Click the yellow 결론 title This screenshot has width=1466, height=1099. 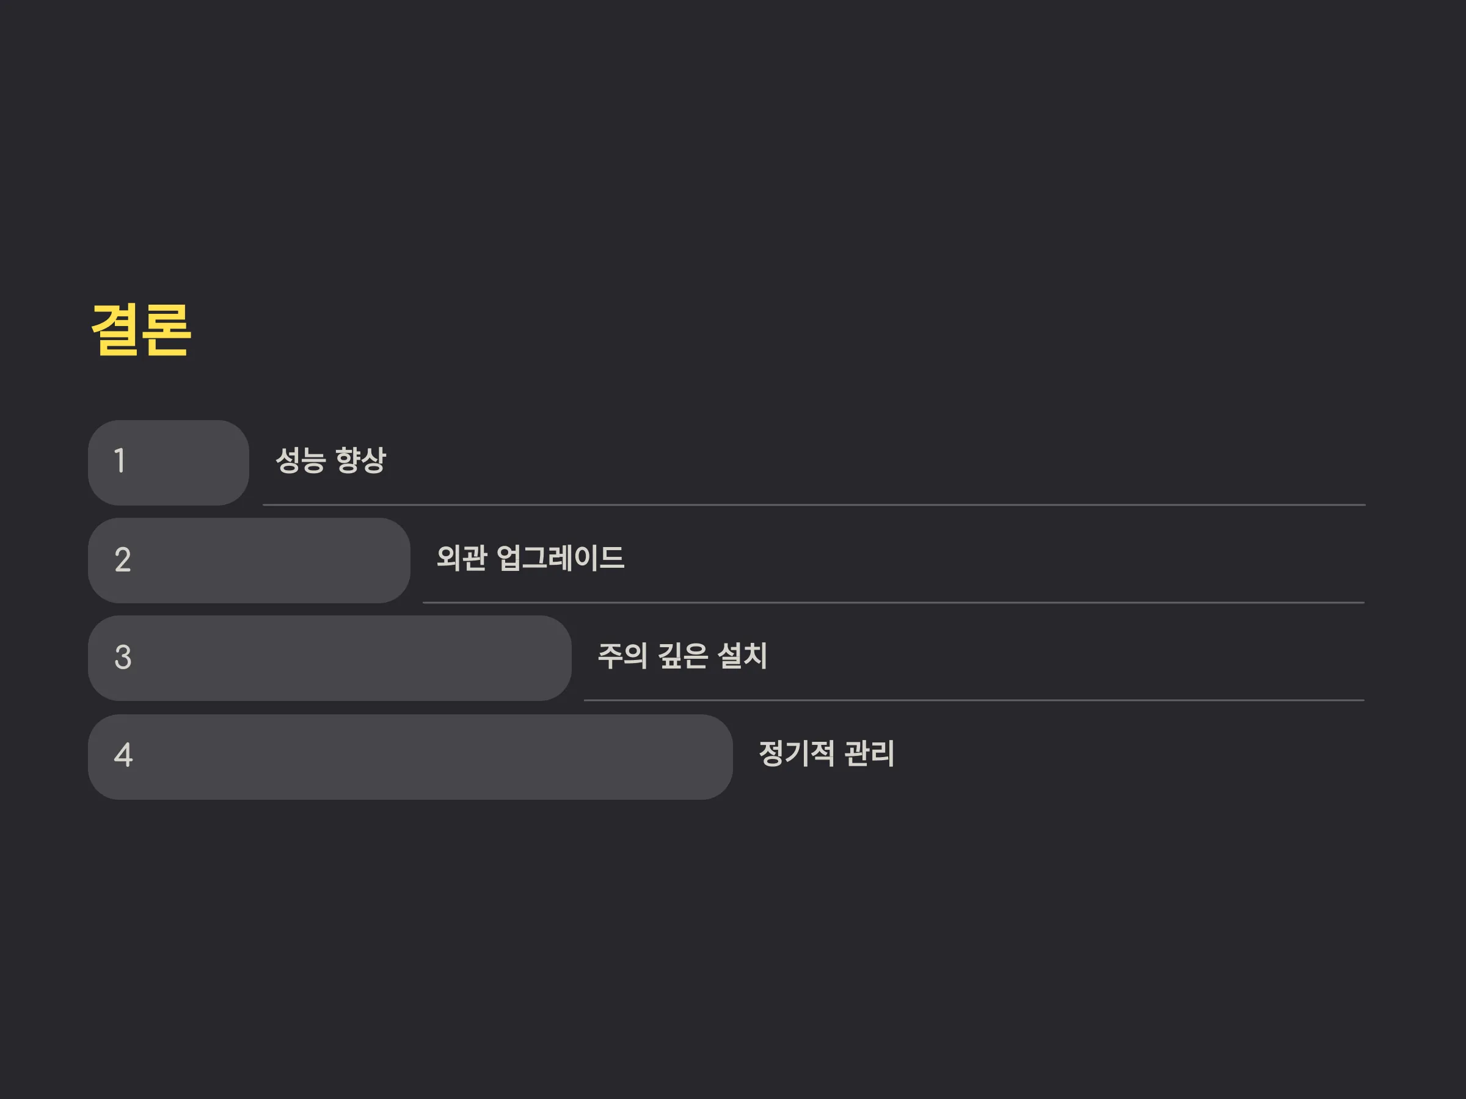click(x=141, y=330)
